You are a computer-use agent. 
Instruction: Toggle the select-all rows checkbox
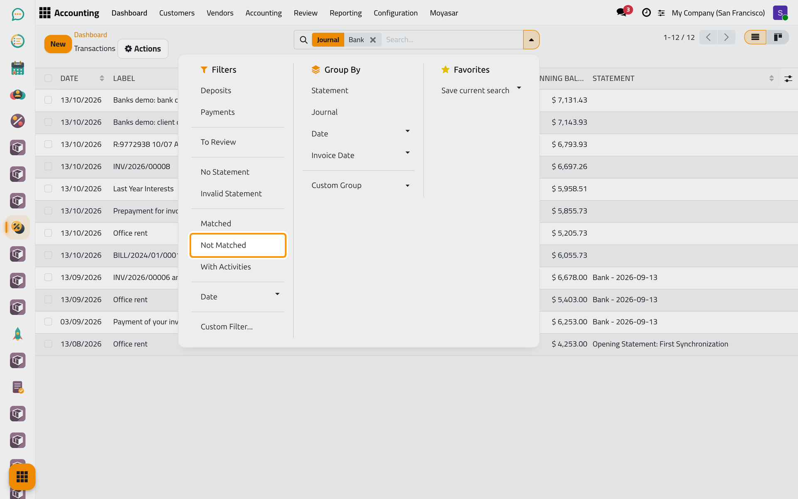48,78
